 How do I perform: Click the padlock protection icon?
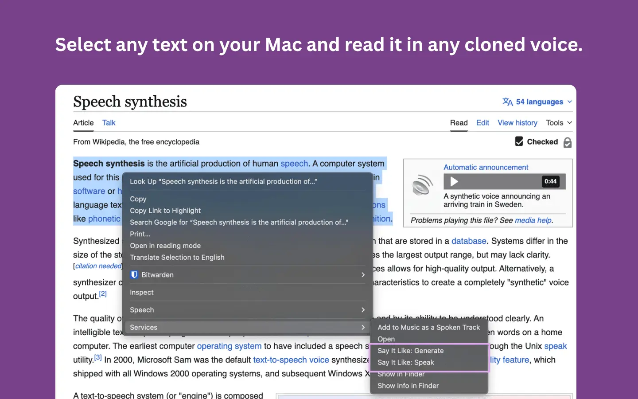(x=567, y=142)
